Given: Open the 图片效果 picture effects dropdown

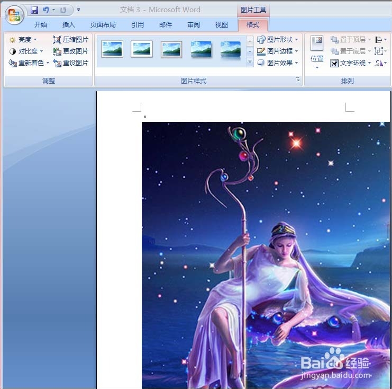Looking at the screenshot, I should [x=278, y=63].
